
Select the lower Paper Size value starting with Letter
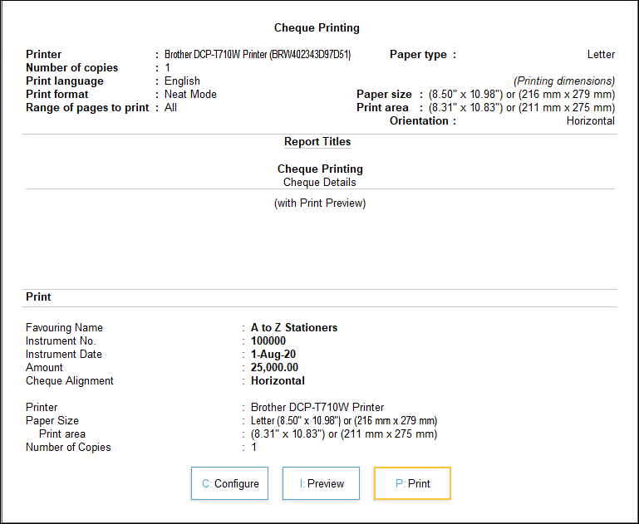(344, 420)
